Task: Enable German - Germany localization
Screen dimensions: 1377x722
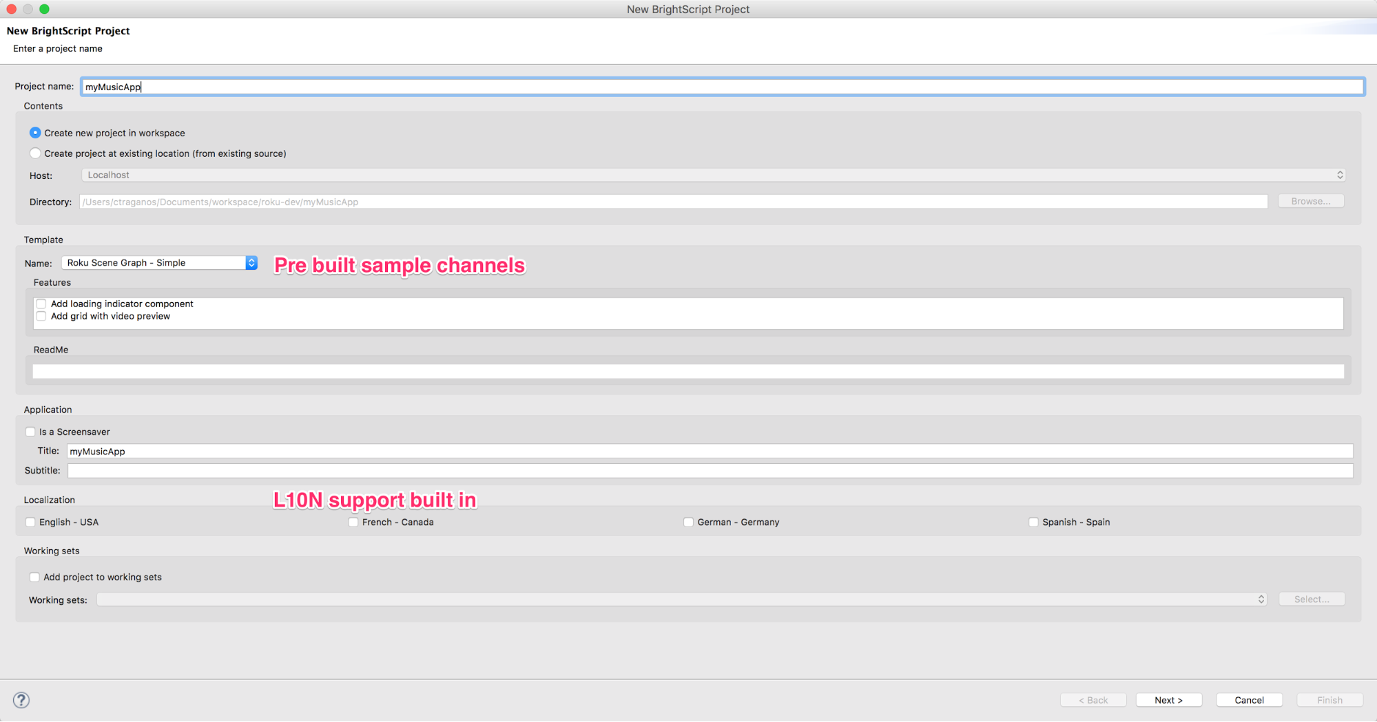Action: pos(688,522)
